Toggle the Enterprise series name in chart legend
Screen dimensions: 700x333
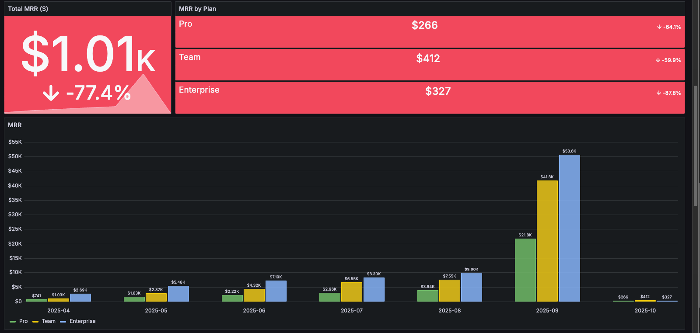click(83, 321)
